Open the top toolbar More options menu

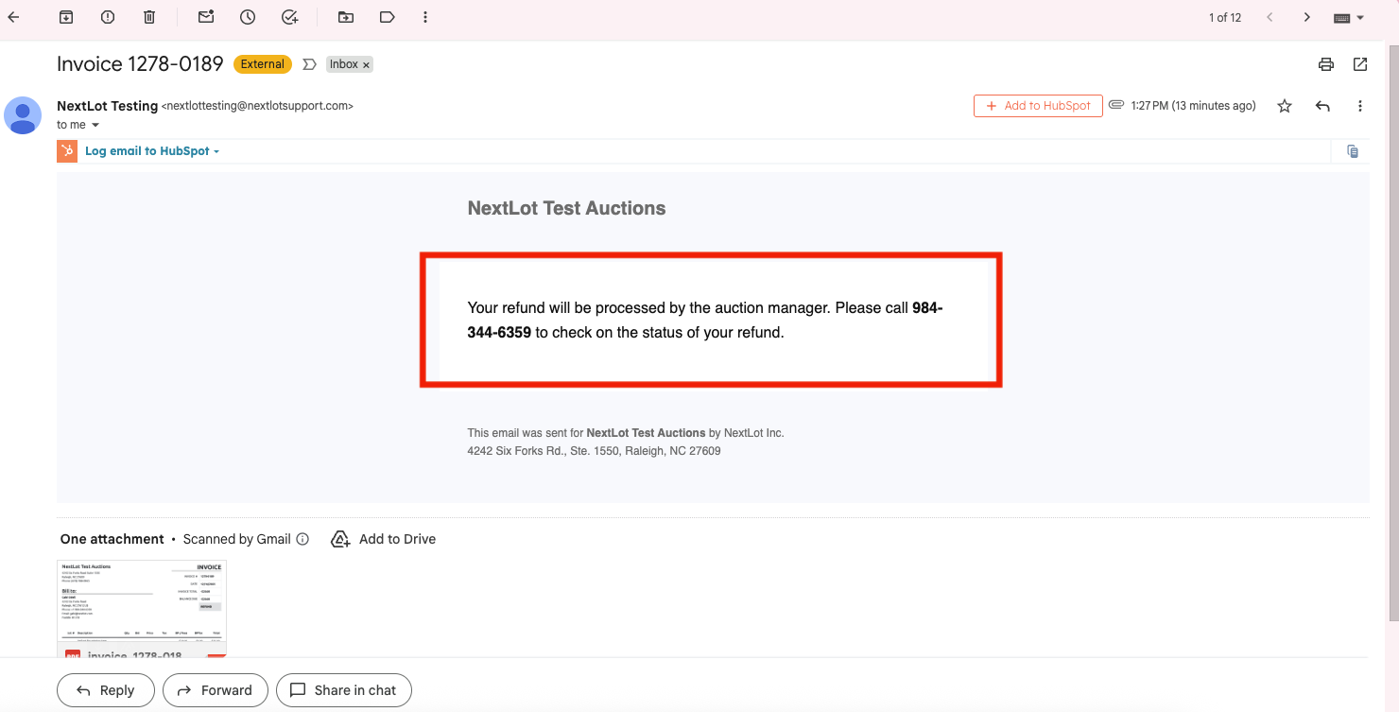coord(425,17)
